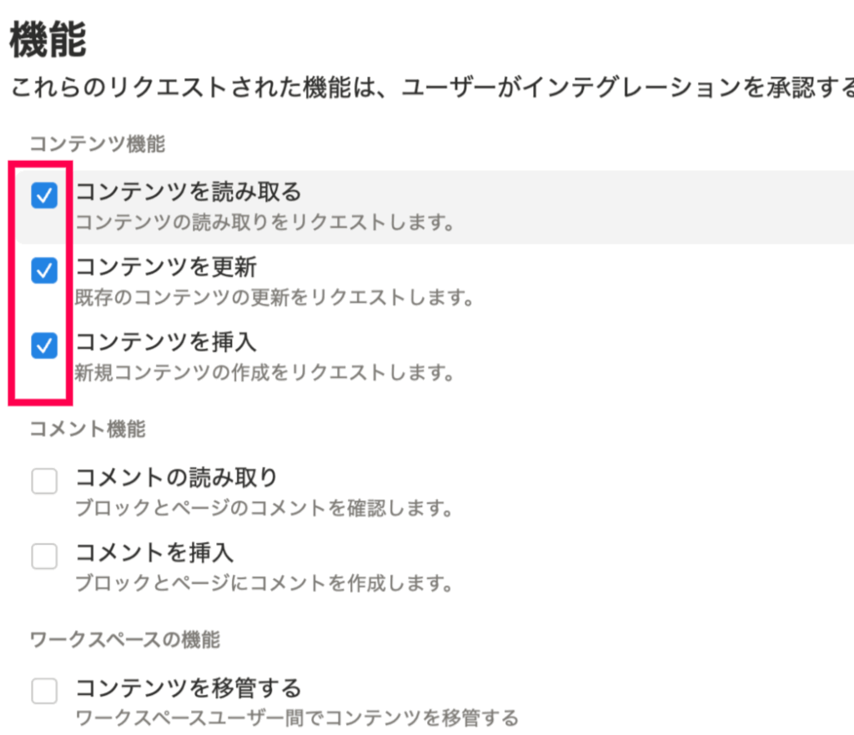Uncheck the コンテンツを更新 checkbox
854x735 pixels.
tap(44, 270)
